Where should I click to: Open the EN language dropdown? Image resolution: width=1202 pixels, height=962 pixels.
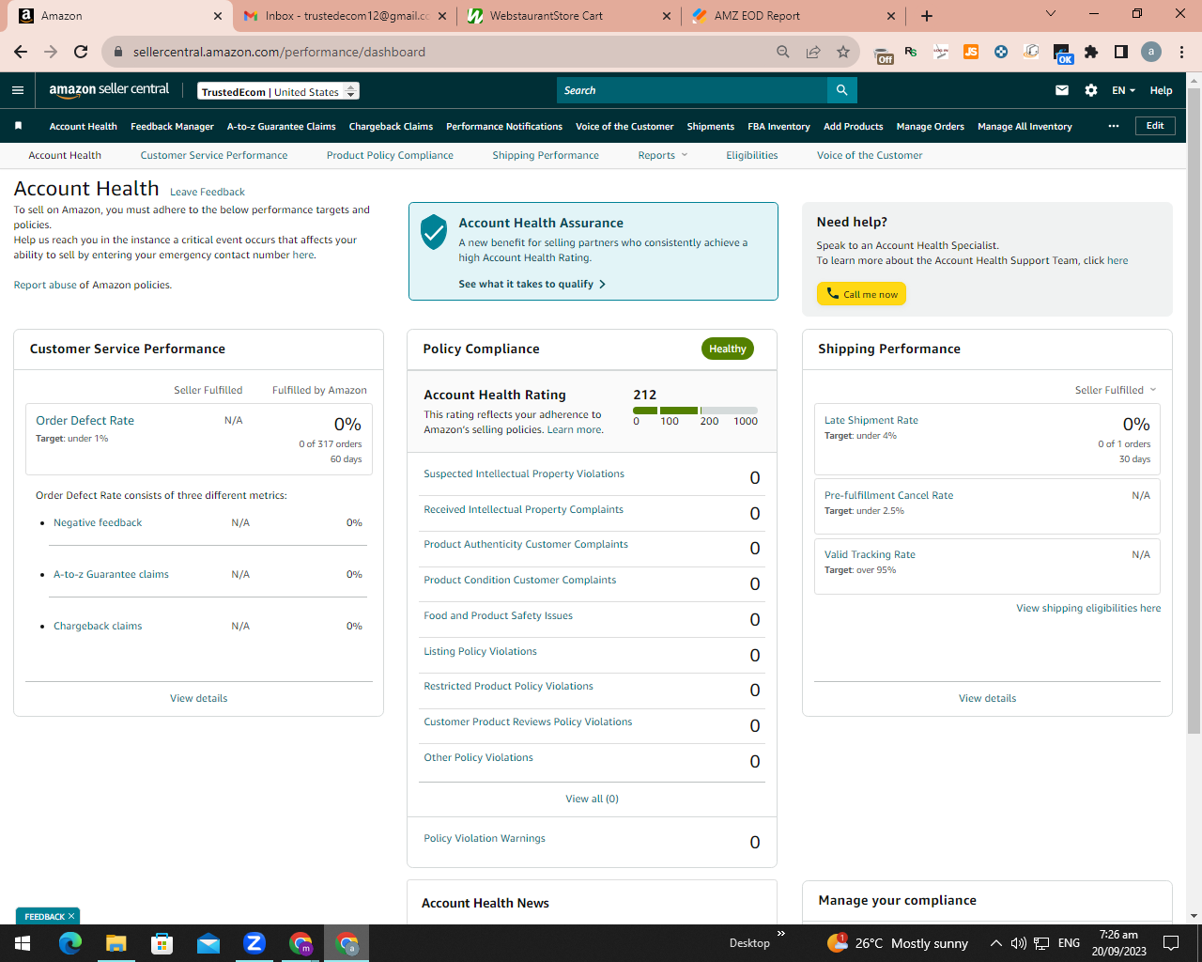[1123, 90]
